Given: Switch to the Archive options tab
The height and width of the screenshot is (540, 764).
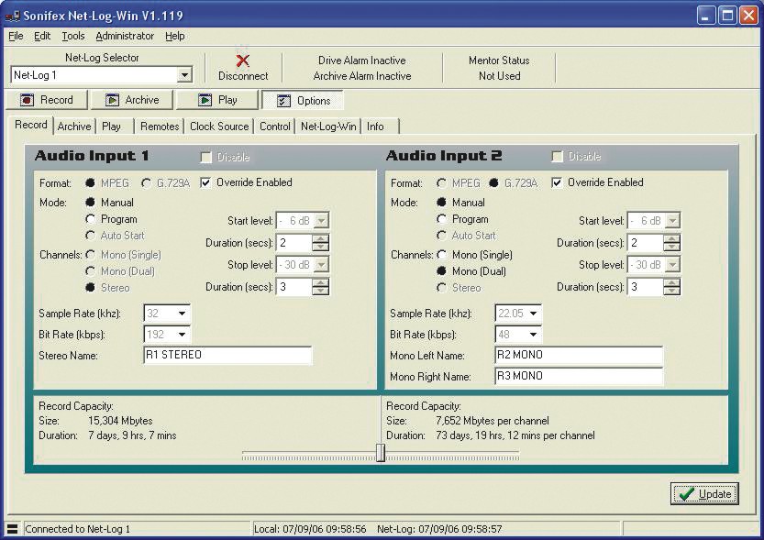Looking at the screenshot, I should pyautogui.click(x=74, y=127).
